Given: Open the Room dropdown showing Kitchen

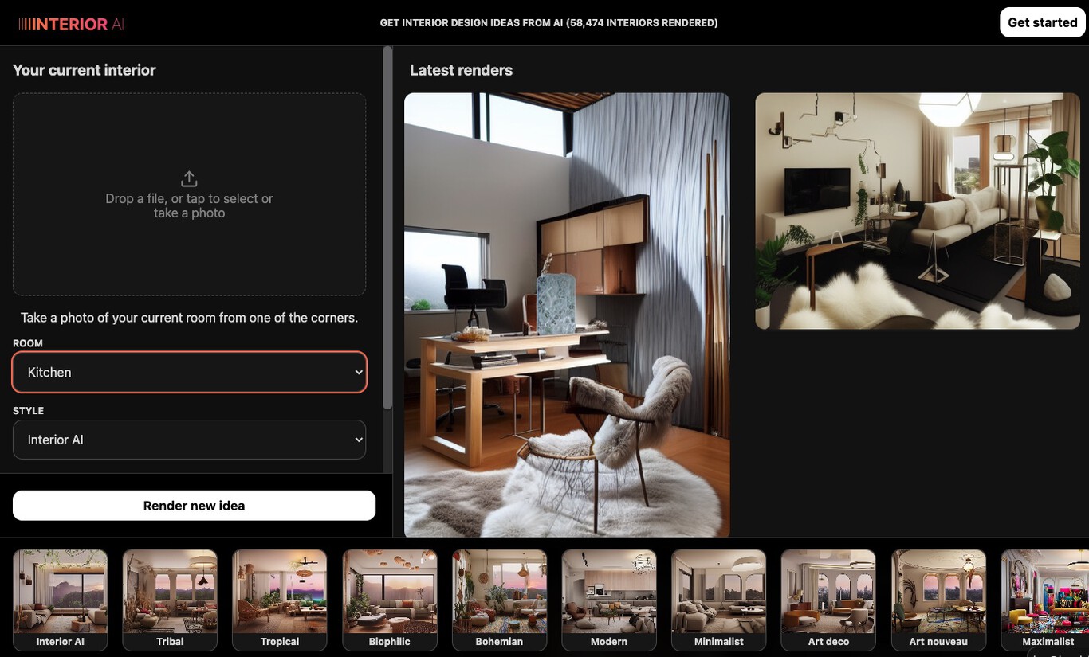Looking at the screenshot, I should (189, 372).
